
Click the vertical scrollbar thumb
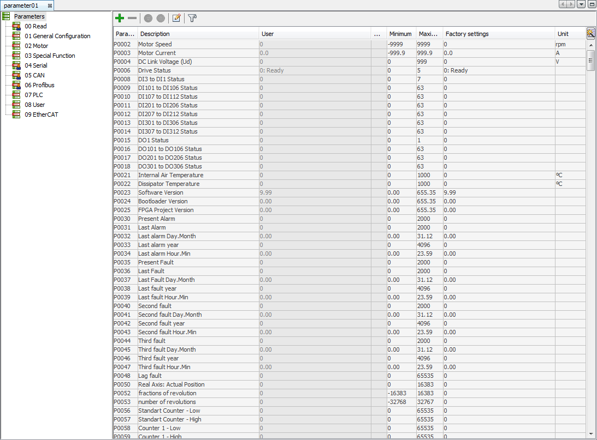click(x=590, y=60)
